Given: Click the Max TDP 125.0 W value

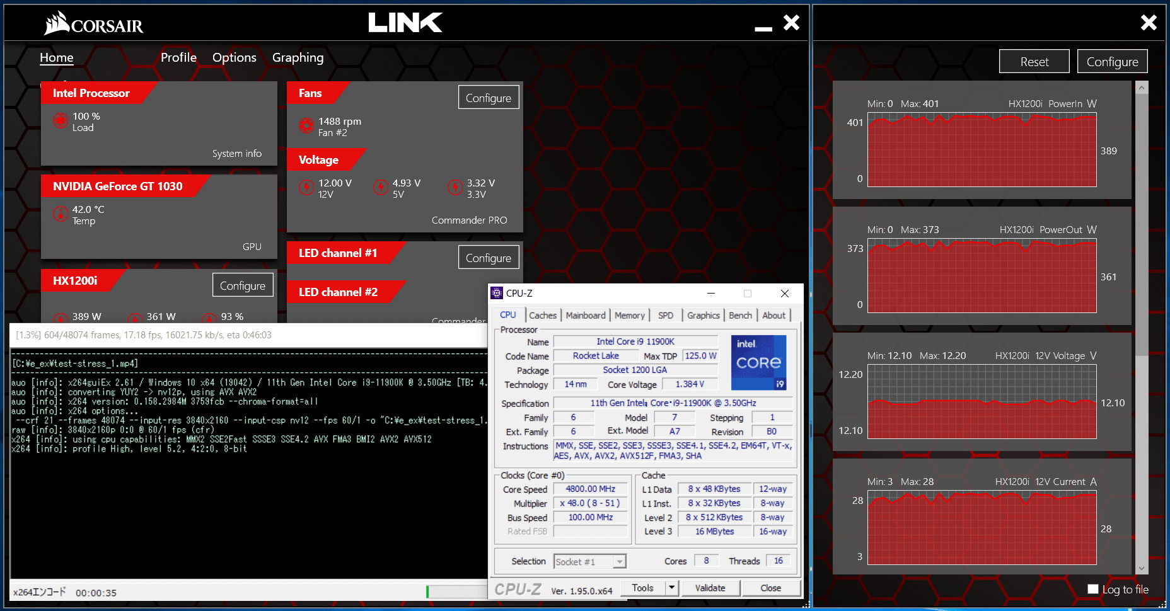Looking at the screenshot, I should coord(700,356).
